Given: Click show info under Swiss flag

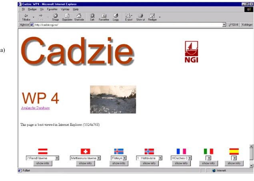Looking at the screenshot, I should click(85, 163).
